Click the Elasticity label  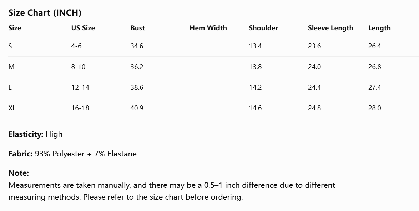pyautogui.click(x=26, y=134)
